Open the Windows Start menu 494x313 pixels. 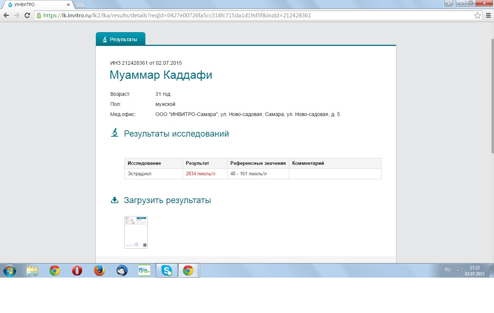pyautogui.click(x=10, y=270)
